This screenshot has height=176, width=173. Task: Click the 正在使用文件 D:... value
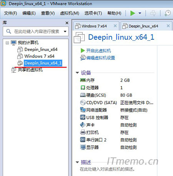[x=137, y=103]
